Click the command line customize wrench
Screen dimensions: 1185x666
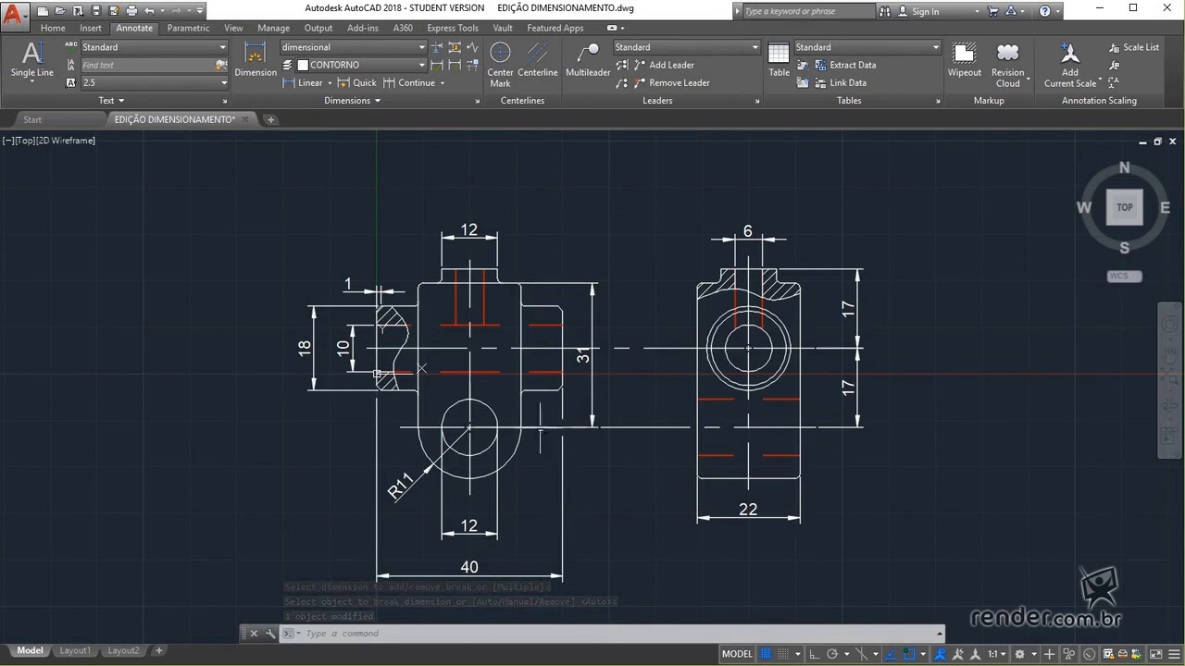coord(270,634)
